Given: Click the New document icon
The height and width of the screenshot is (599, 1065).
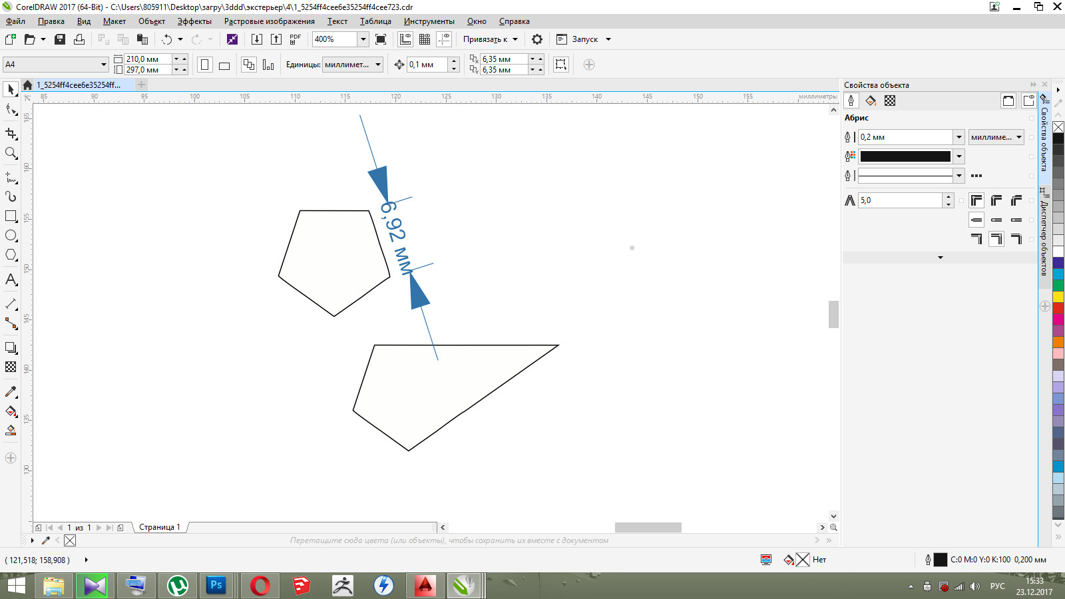Looking at the screenshot, I should (11, 39).
